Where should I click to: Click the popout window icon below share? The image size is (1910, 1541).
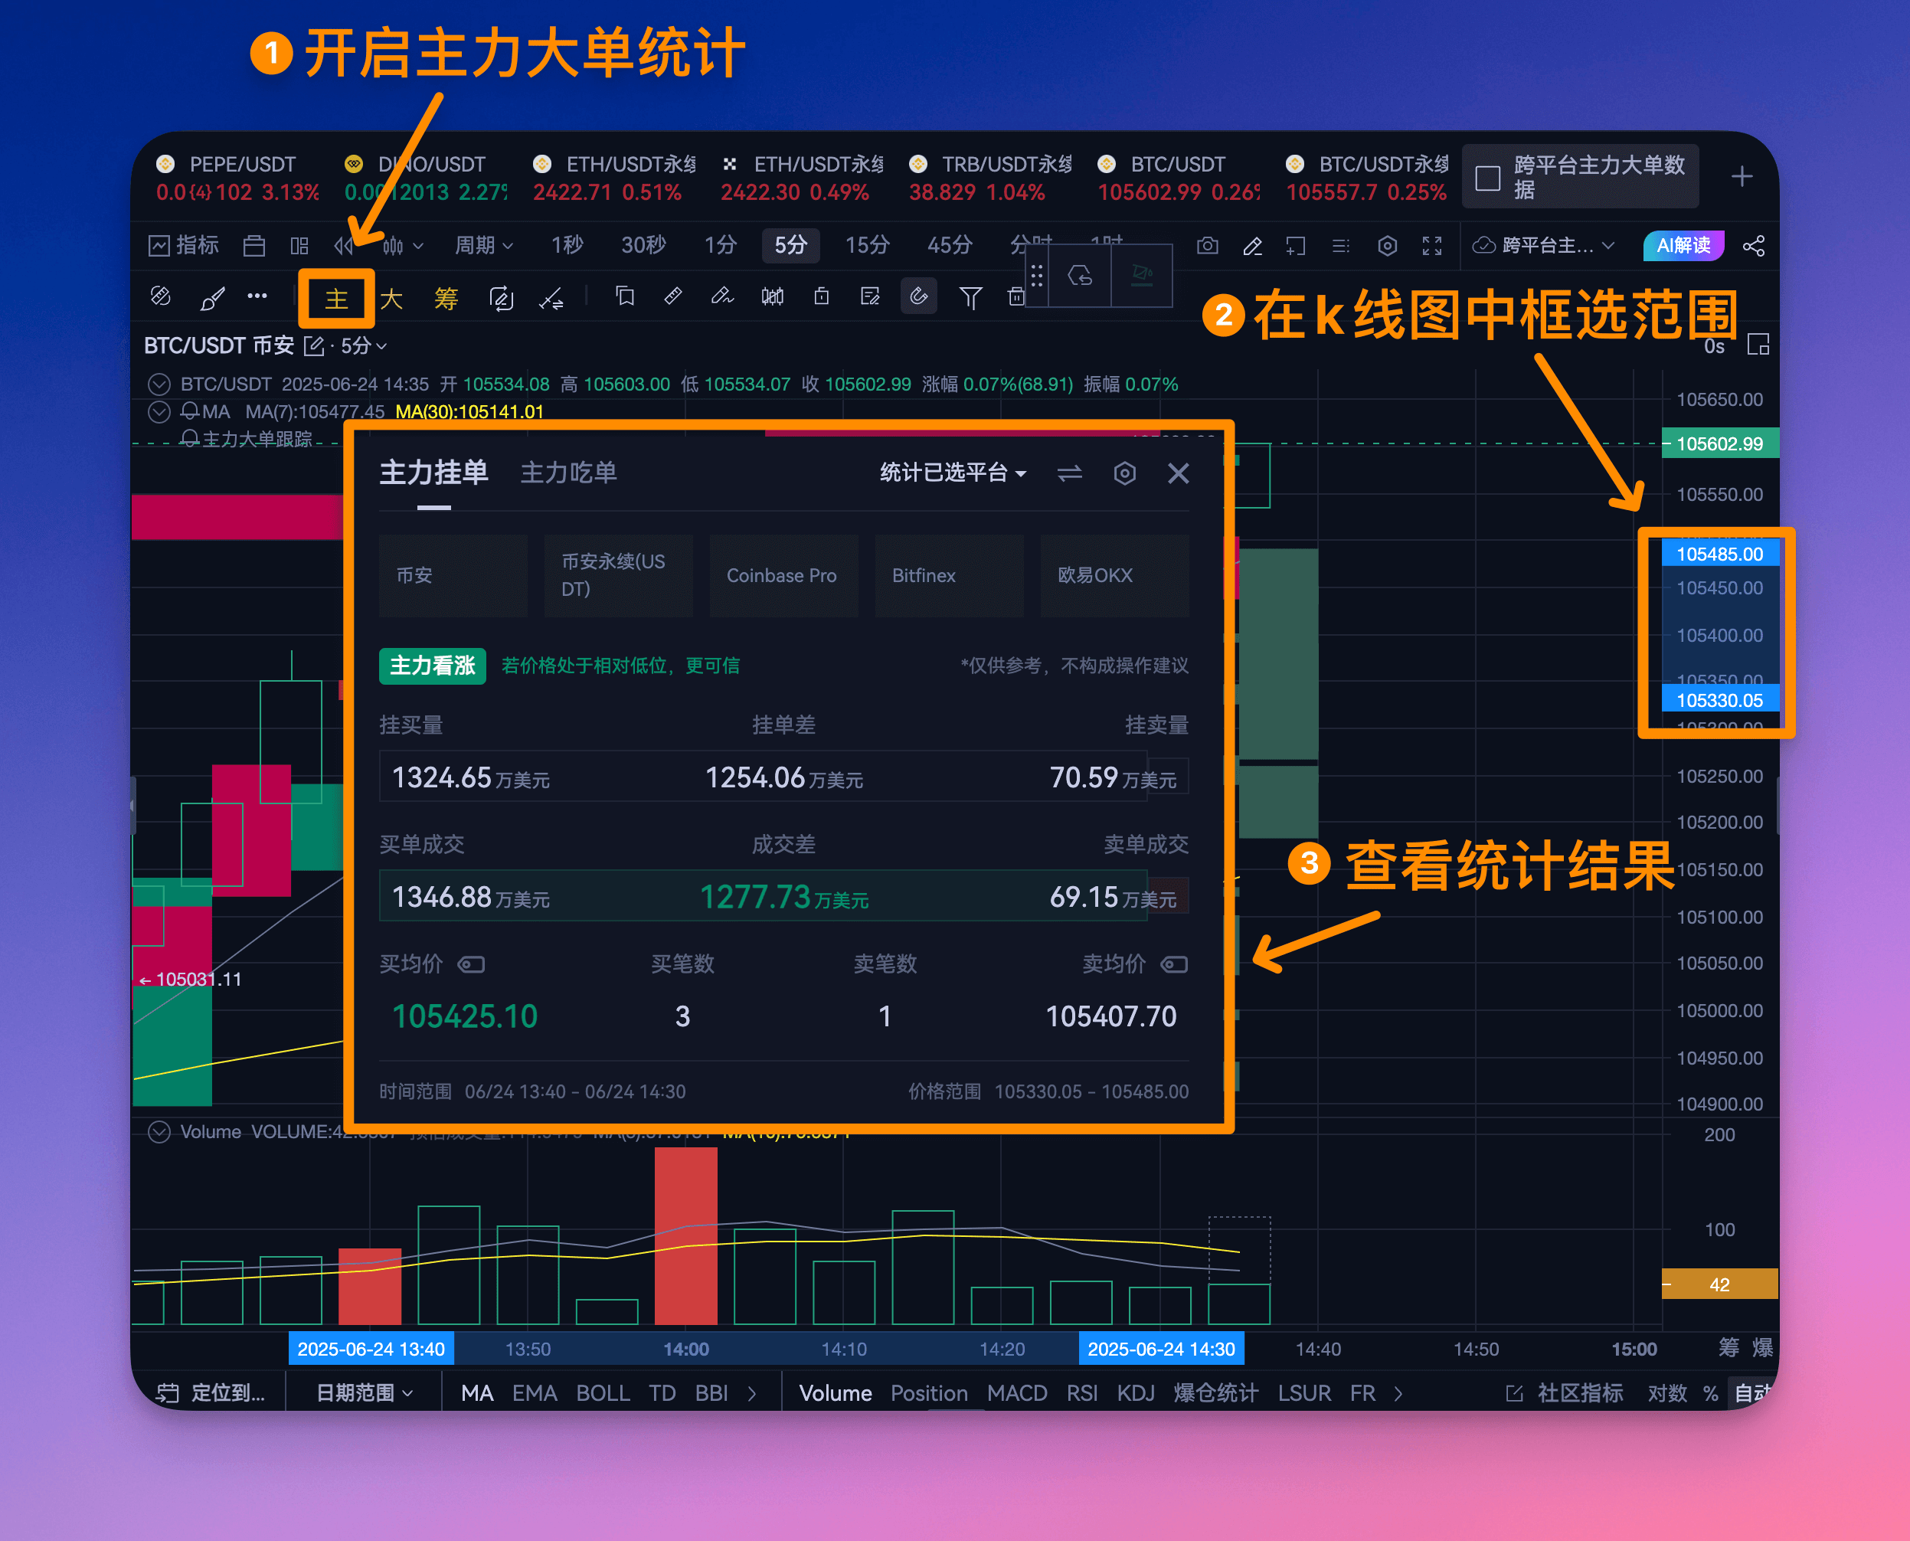pyautogui.click(x=1758, y=345)
